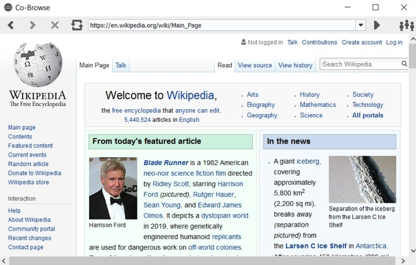Click the Log in link

click(x=394, y=42)
